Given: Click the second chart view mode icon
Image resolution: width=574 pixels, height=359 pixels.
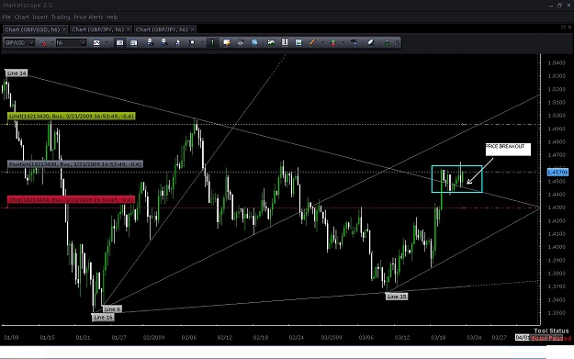Looking at the screenshot, I should pos(133,43).
